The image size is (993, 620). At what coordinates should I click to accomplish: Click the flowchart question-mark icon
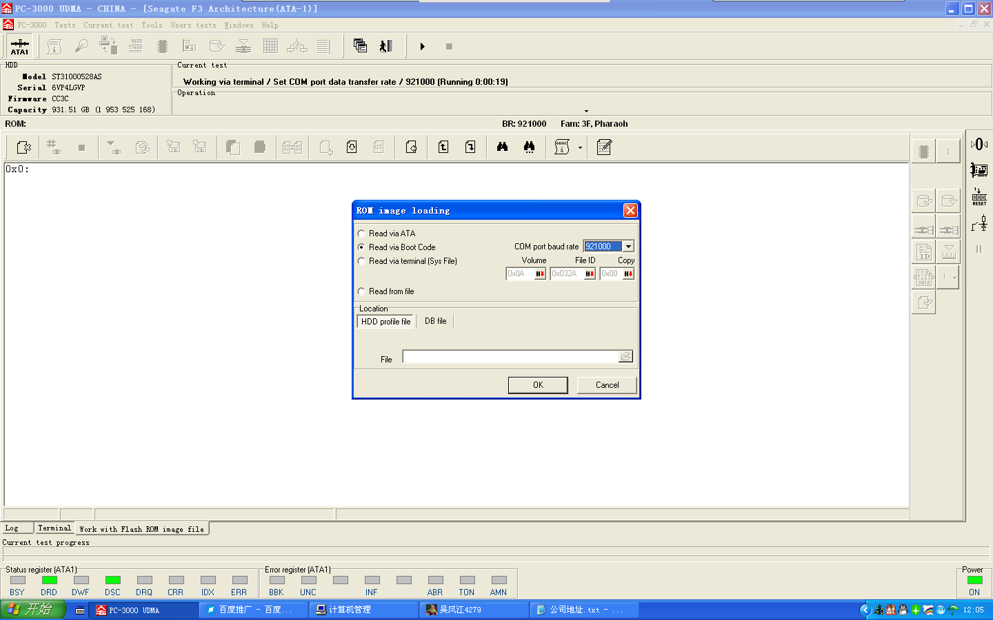click(x=297, y=46)
